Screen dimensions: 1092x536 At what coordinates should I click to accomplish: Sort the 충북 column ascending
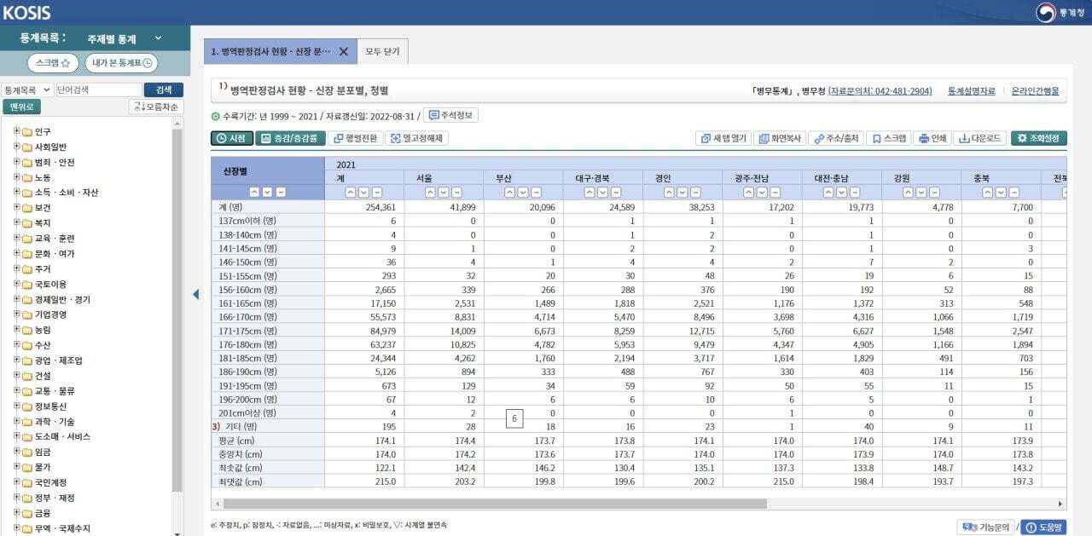(988, 193)
